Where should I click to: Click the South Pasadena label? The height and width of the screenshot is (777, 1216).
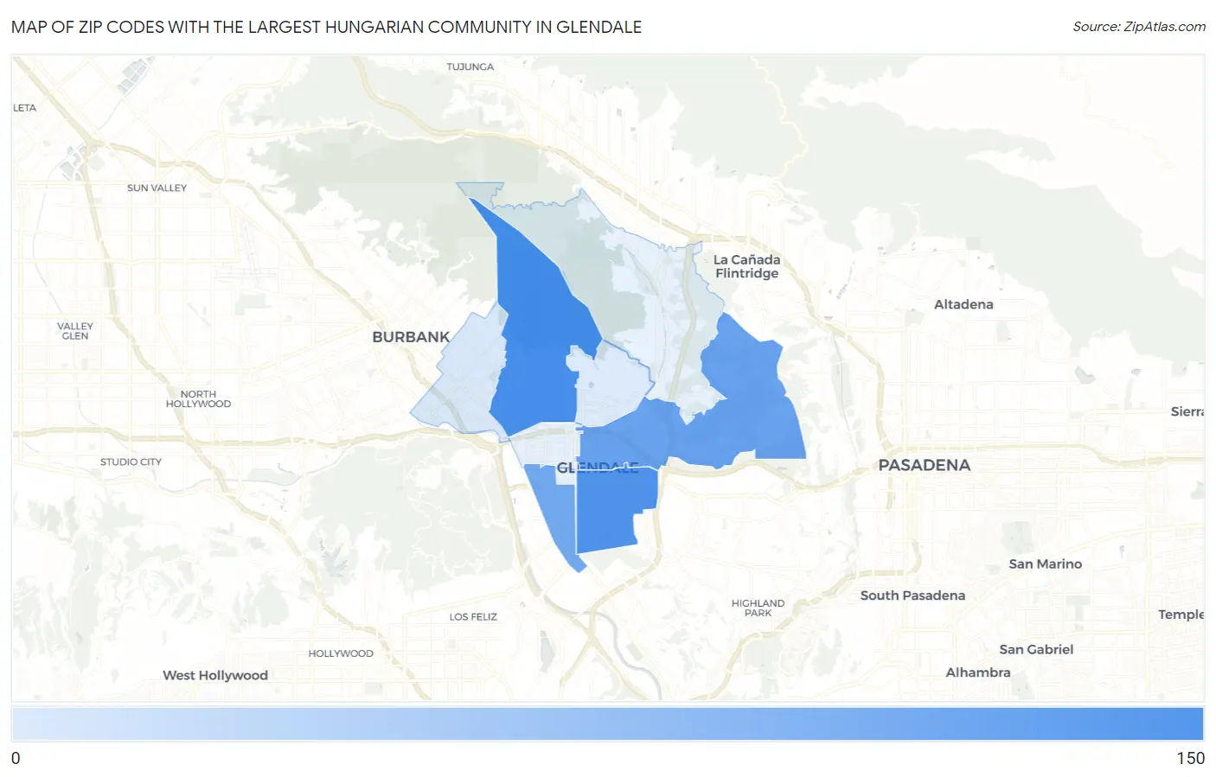tap(912, 595)
